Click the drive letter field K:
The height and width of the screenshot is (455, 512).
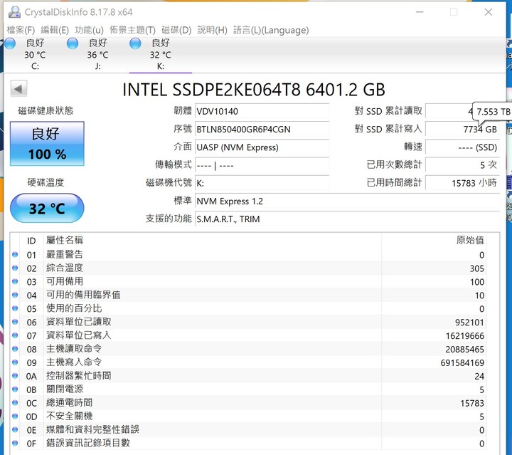pos(262,183)
